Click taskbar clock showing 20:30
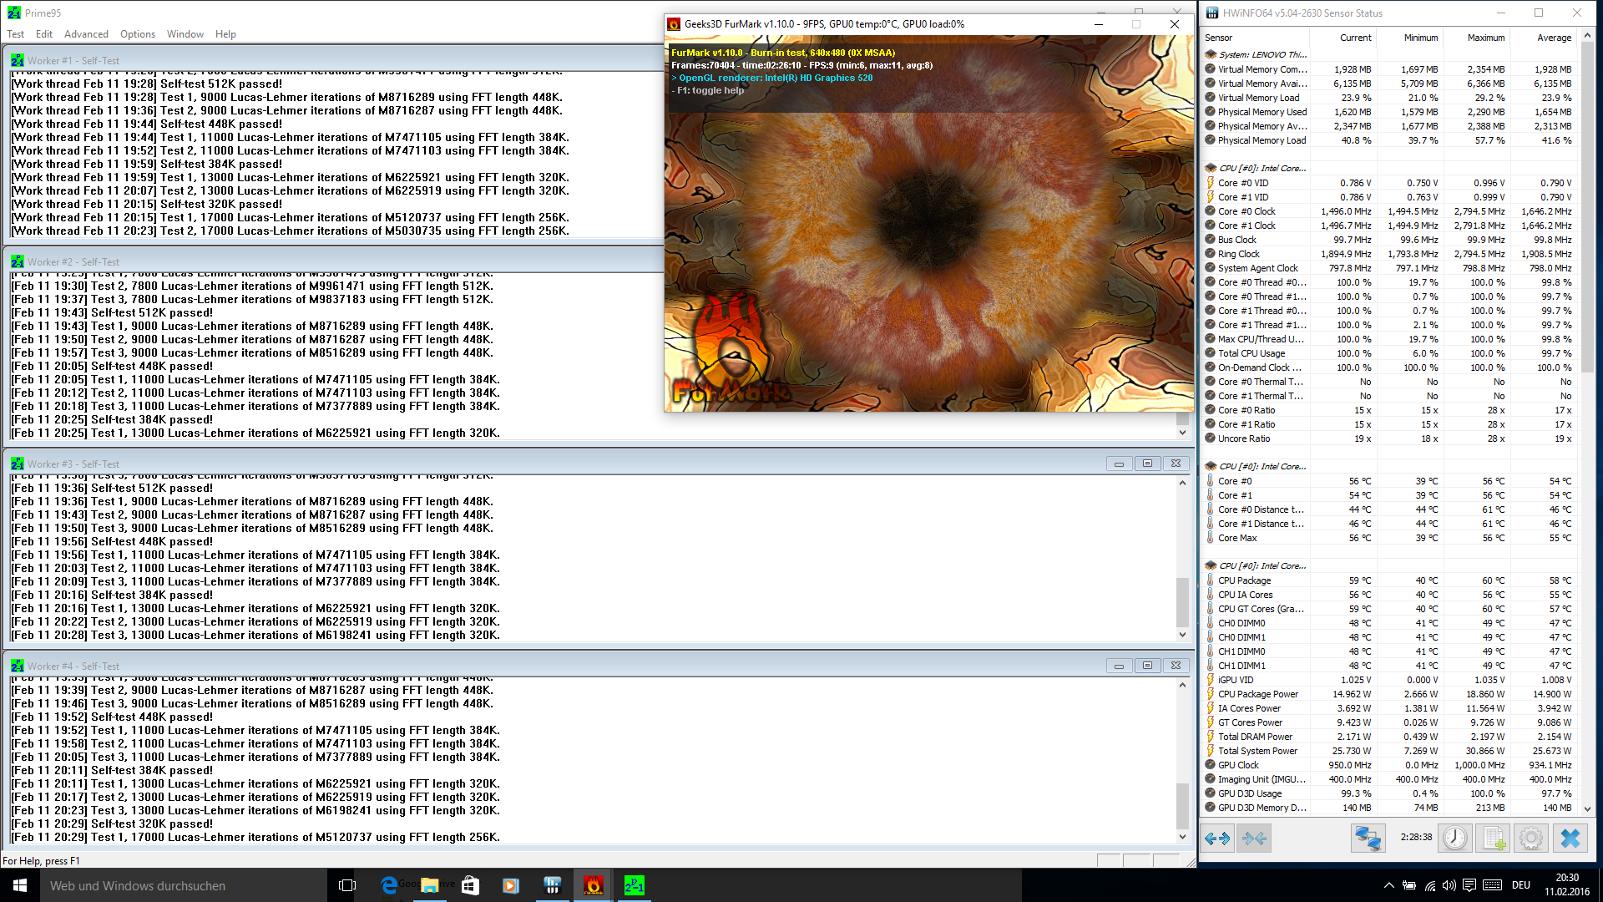 [1567, 884]
